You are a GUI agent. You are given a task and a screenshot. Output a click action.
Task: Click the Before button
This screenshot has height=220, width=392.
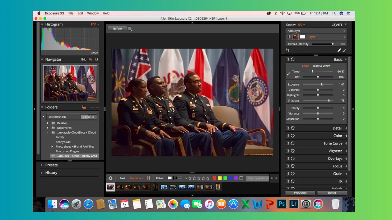117,29
